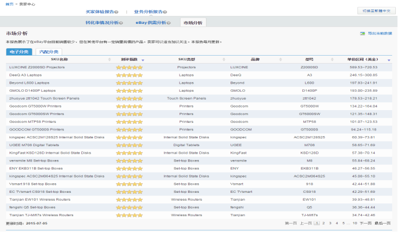Click kingspec ACSC2M128S25 SKU name
The height and width of the screenshot is (232, 398).
coord(57,137)
